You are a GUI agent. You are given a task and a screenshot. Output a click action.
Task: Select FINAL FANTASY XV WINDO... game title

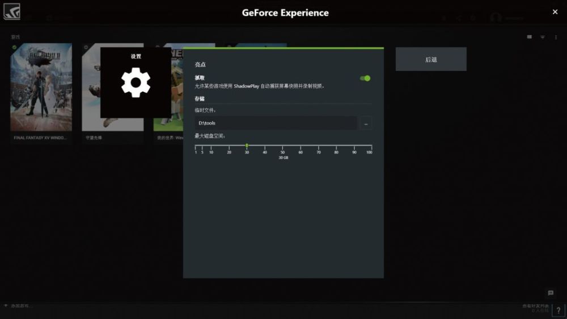click(40, 138)
